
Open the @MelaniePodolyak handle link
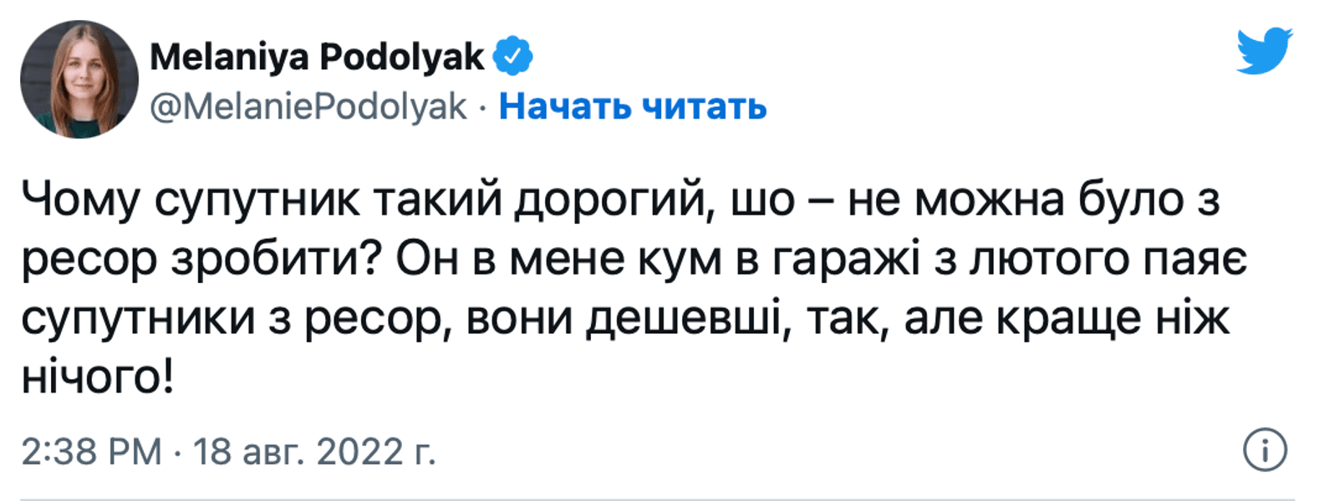coord(308,106)
